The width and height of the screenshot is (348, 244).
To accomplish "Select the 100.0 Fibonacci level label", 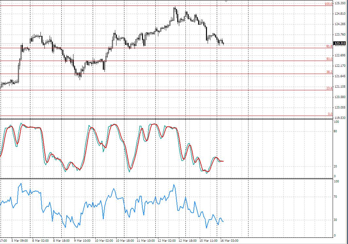I will (x=328, y=4).
